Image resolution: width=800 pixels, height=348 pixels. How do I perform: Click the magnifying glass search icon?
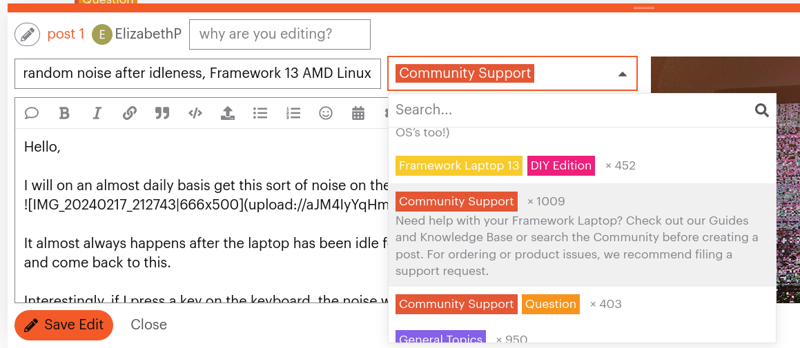coord(762,110)
